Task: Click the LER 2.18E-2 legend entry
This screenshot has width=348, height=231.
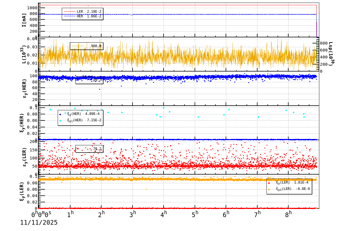Action: tap(89, 12)
